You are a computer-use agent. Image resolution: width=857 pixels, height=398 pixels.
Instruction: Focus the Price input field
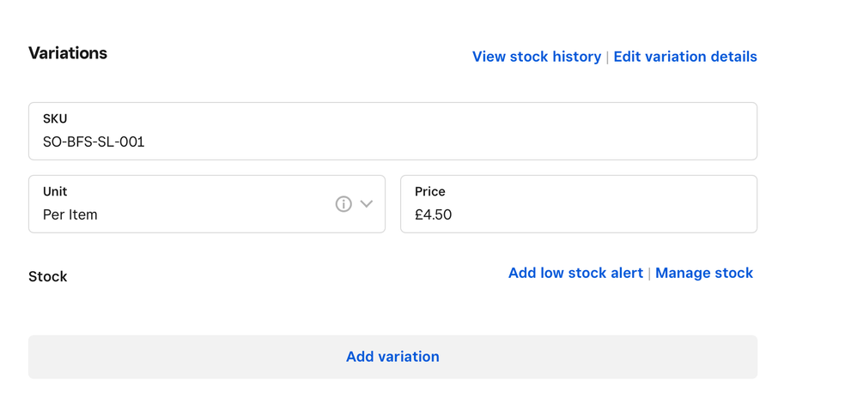pos(579,204)
